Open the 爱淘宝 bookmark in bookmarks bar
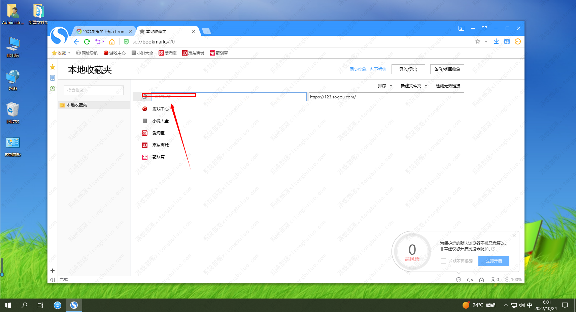This screenshot has width=576, height=312. [x=168, y=53]
